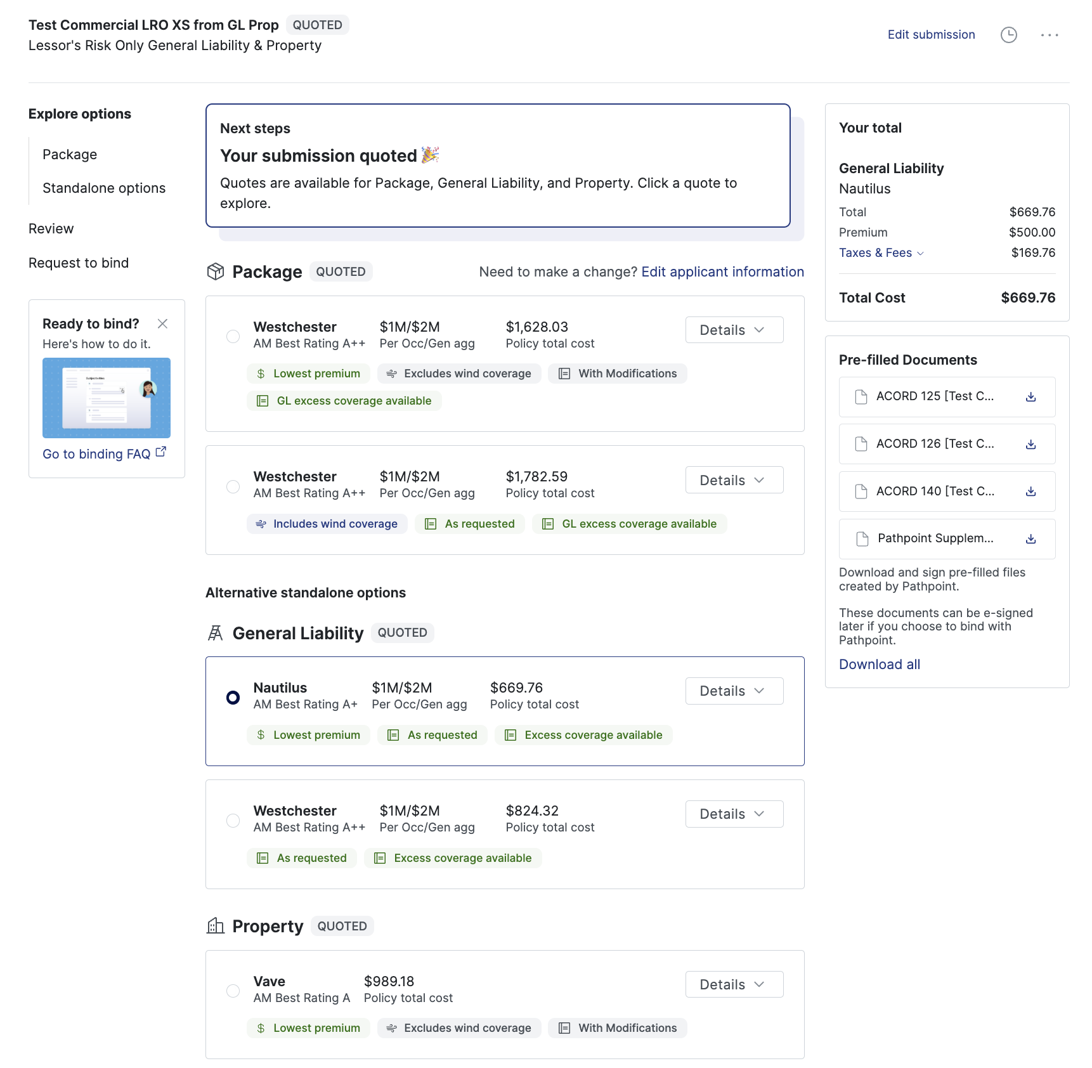Image resolution: width=1092 pixels, height=1068 pixels.
Task: Click the Pathpoint Supplement file icon
Action: coord(862,539)
